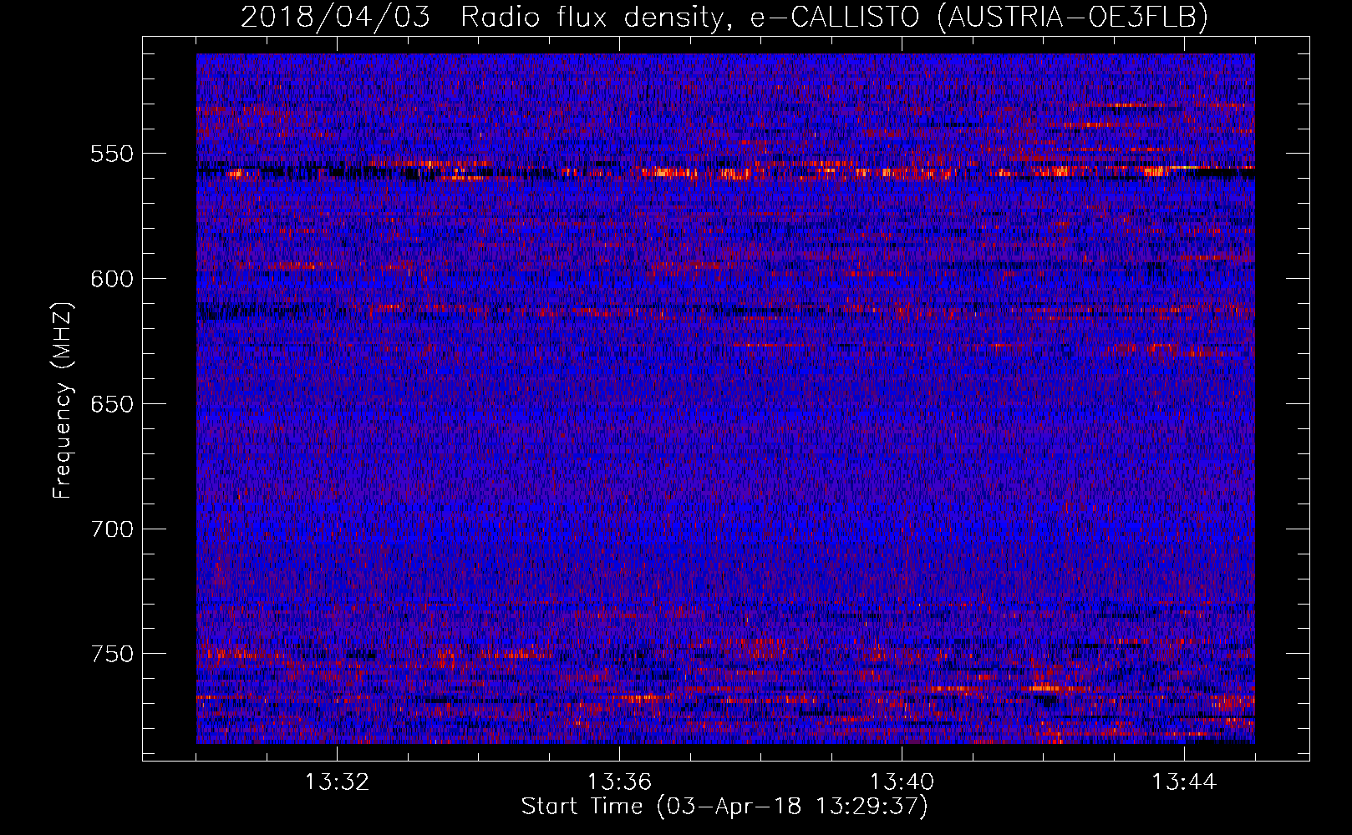Click the plot title showing 2018/04/03 date
The width and height of the screenshot is (1352, 835).
(x=724, y=17)
